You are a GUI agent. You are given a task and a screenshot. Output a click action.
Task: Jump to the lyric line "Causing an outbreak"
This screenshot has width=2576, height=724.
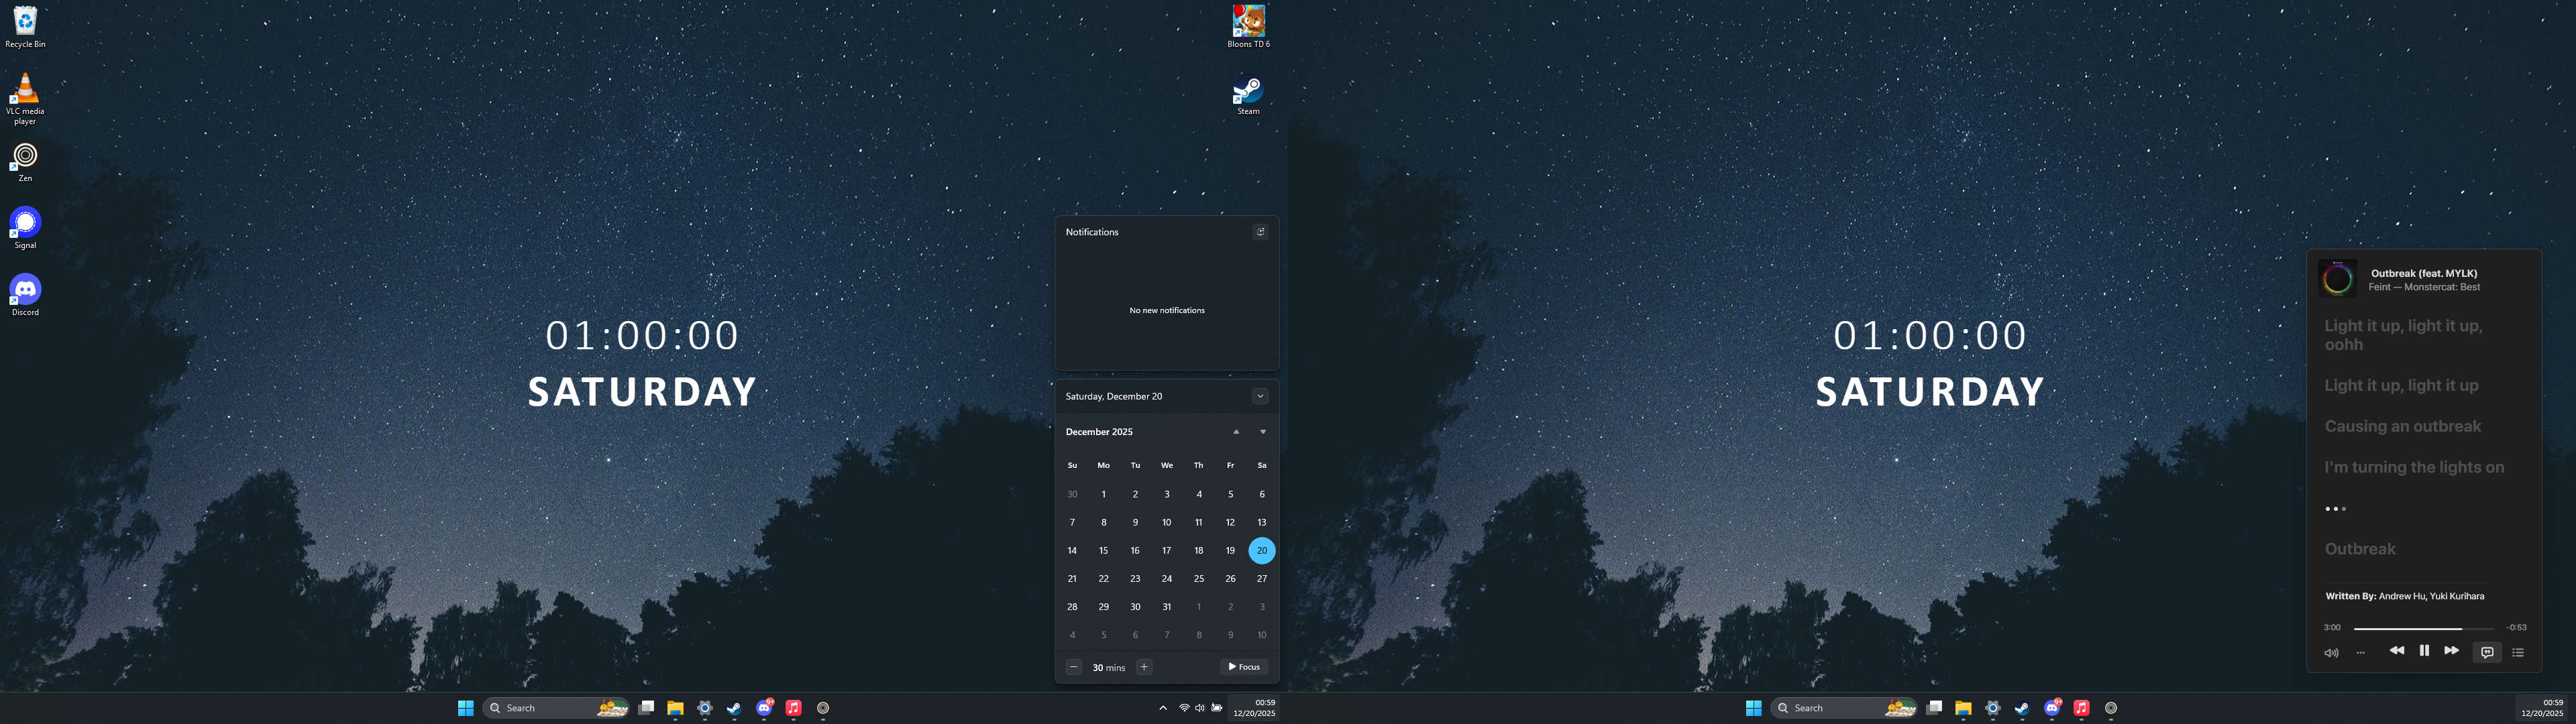pyautogui.click(x=2402, y=426)
